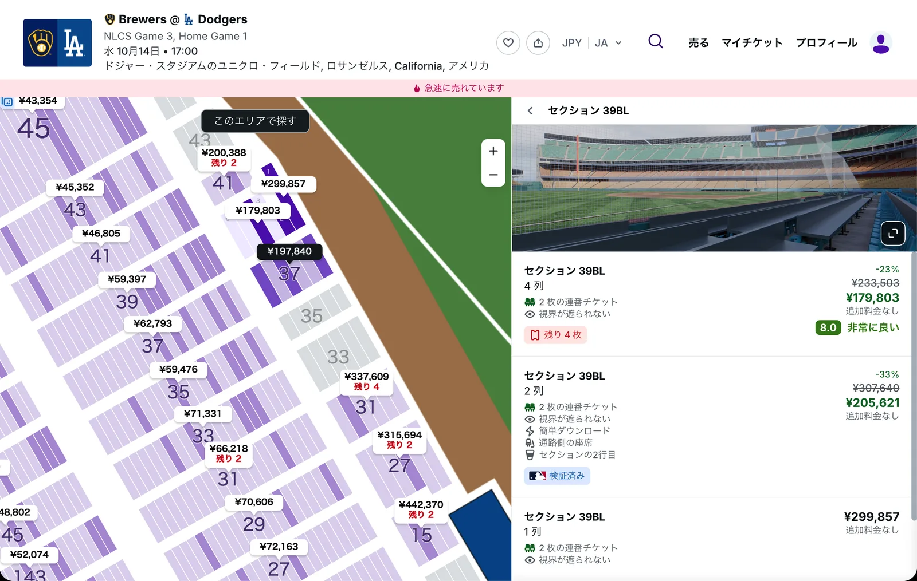Zoom in on the seat map
Image resolution: width=917 pixels, height=581 pixels.
click(x=493, y=151)
